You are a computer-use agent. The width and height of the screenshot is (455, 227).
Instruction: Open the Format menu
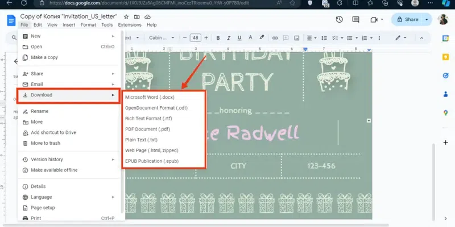(x=88, y=25)
